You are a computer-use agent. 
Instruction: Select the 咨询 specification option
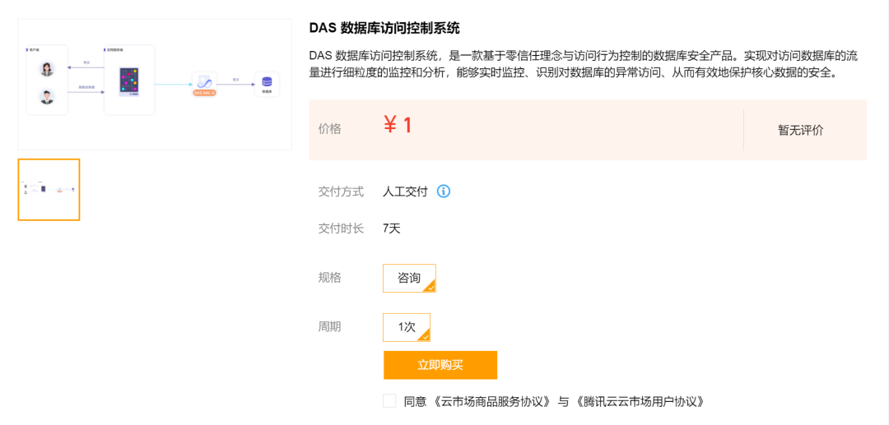pyautogui.click(x=409, y=278)
